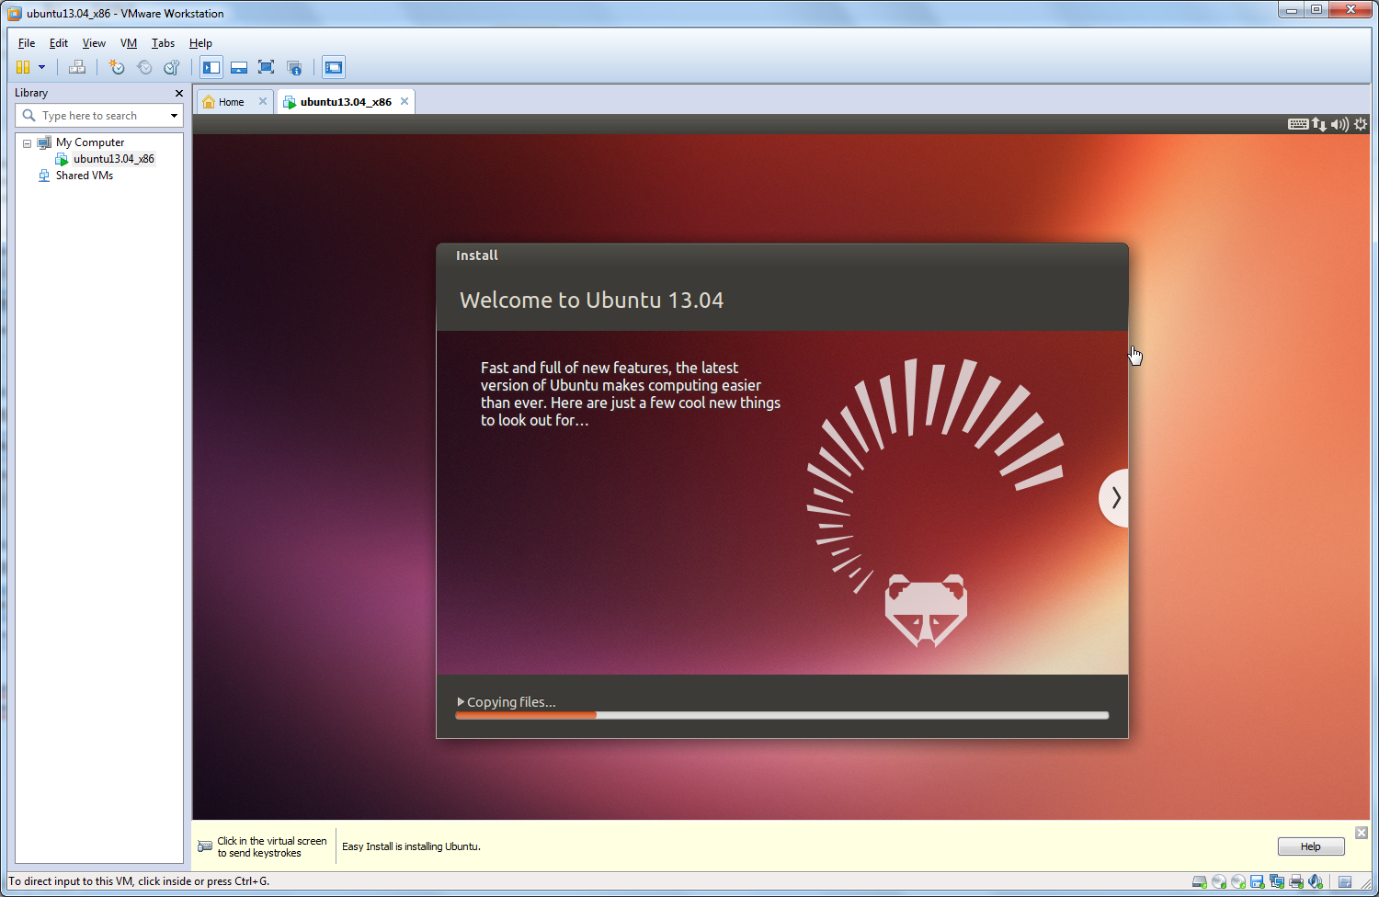Click the sound card status icon

click(x=1316, y=882)
